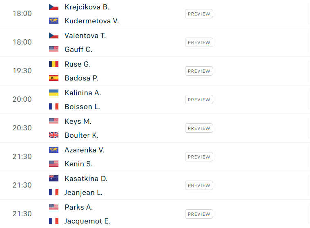Click the 19:30 match time

(x=22, y=71)
